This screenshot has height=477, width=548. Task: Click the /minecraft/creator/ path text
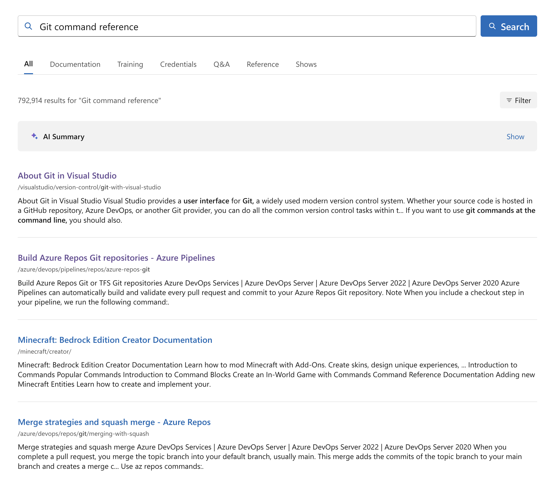pos(44,351)
